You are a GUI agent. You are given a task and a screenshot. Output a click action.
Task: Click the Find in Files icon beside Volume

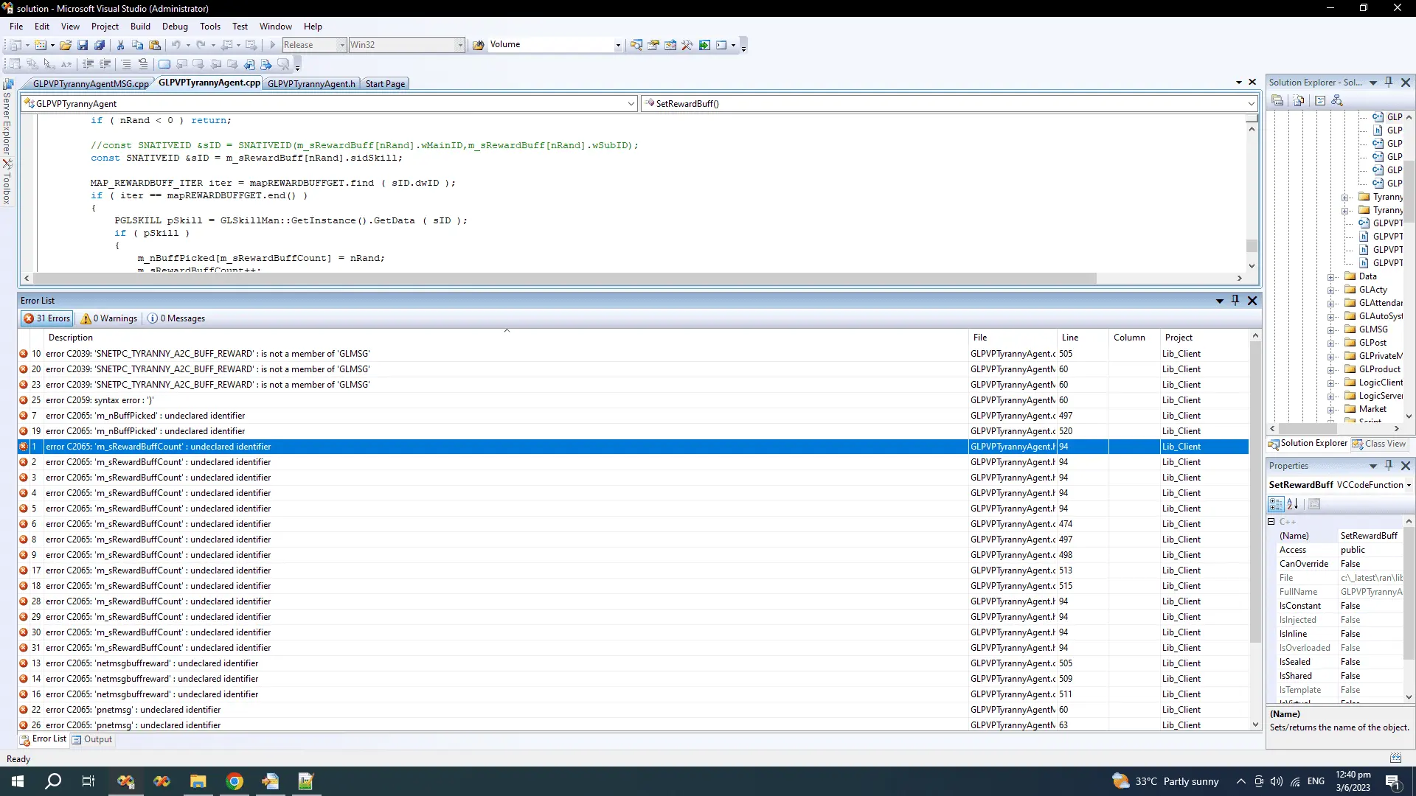478,45
